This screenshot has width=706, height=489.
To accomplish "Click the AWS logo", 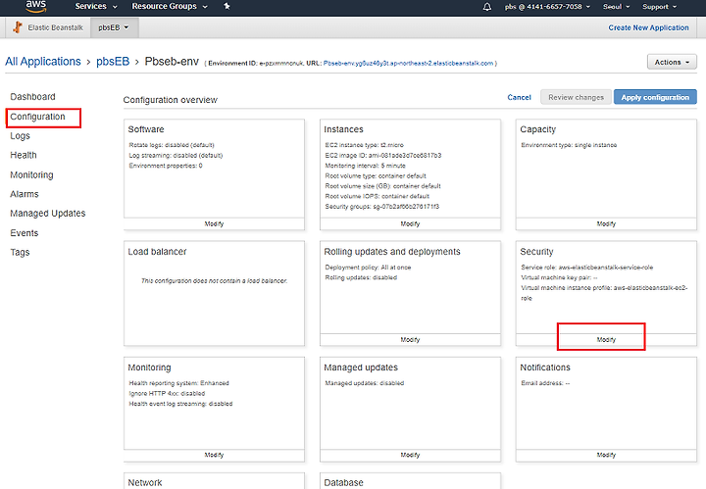I will point(35,6).
